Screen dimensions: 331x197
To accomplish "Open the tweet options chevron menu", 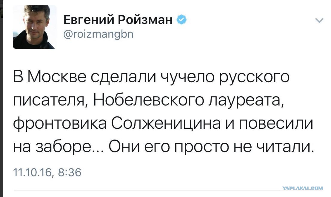I will pos(319,21).
